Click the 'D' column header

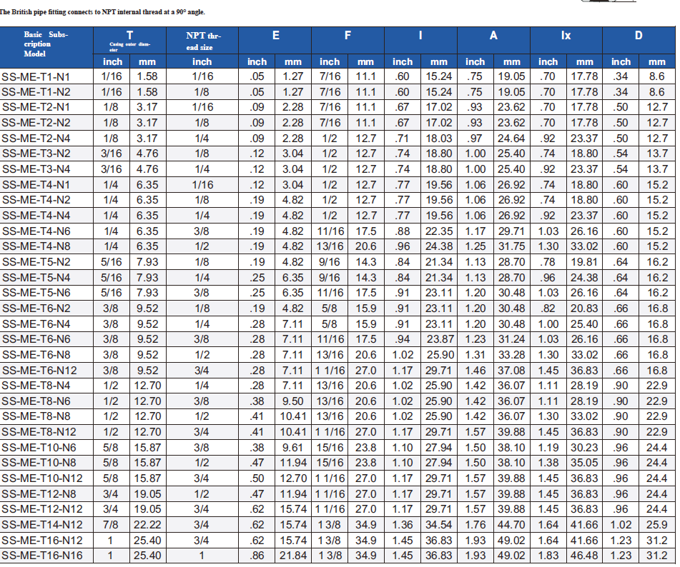click(639, 36)
